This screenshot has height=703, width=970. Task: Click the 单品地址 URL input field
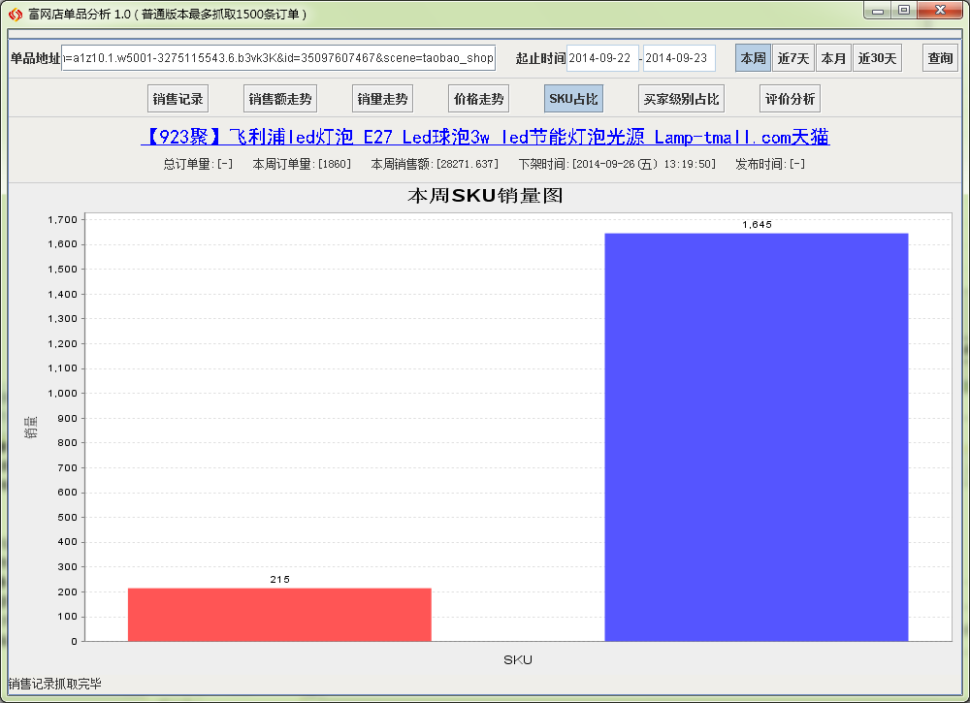point(278,58)
